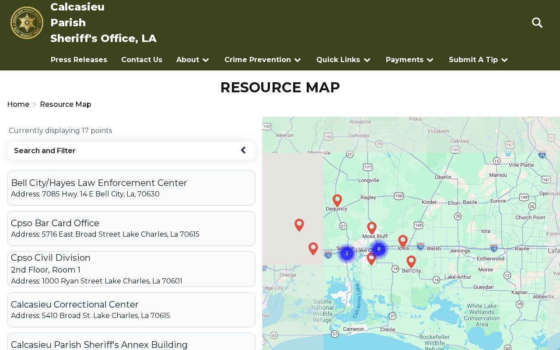Click the map pin south of Lake Charles
Viewport: 560px width, 350px height.
(x=371, y=259)
